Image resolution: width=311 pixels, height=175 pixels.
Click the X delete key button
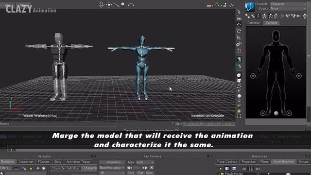coord(152,168)
